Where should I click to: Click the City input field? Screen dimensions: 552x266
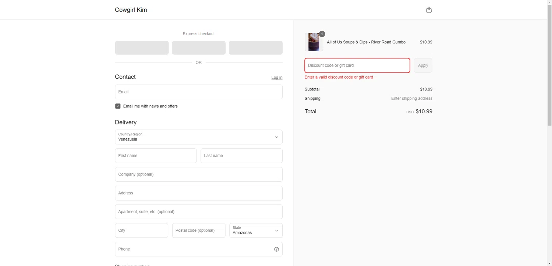tap(141, 230)
